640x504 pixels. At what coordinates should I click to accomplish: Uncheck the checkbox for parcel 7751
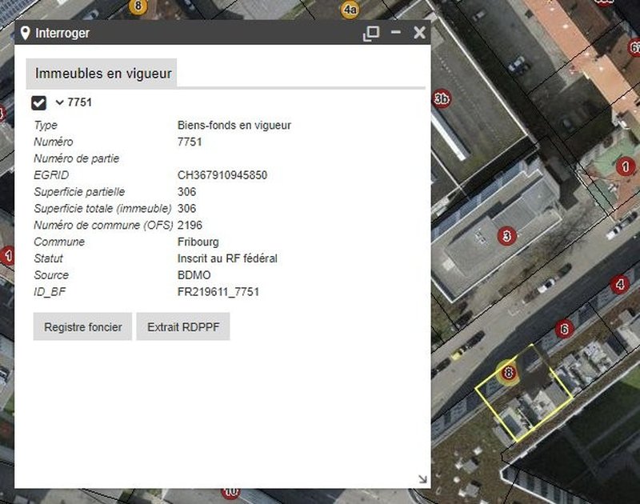38,102
